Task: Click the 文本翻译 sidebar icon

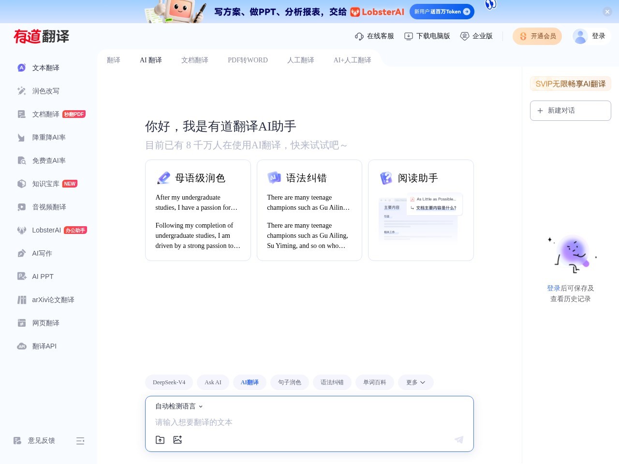Action: tap(21, 68)
